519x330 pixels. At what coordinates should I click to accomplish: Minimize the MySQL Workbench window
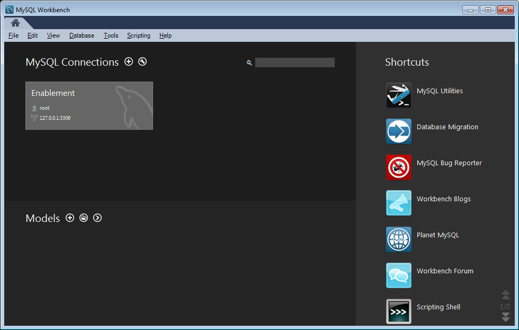(470, 10)
